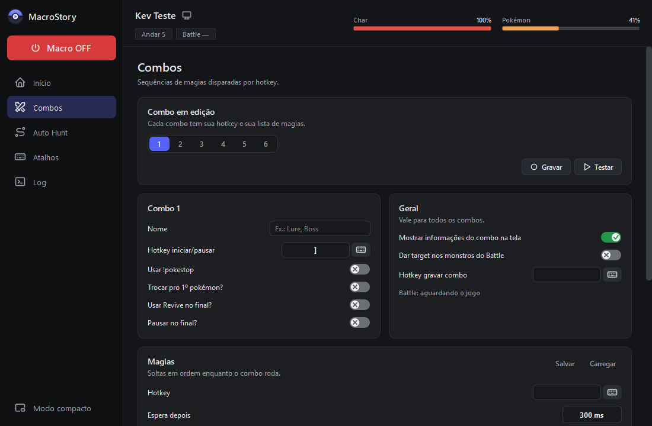
Task: Click Salvar in the Magias panel
Action: click(565, 364)
